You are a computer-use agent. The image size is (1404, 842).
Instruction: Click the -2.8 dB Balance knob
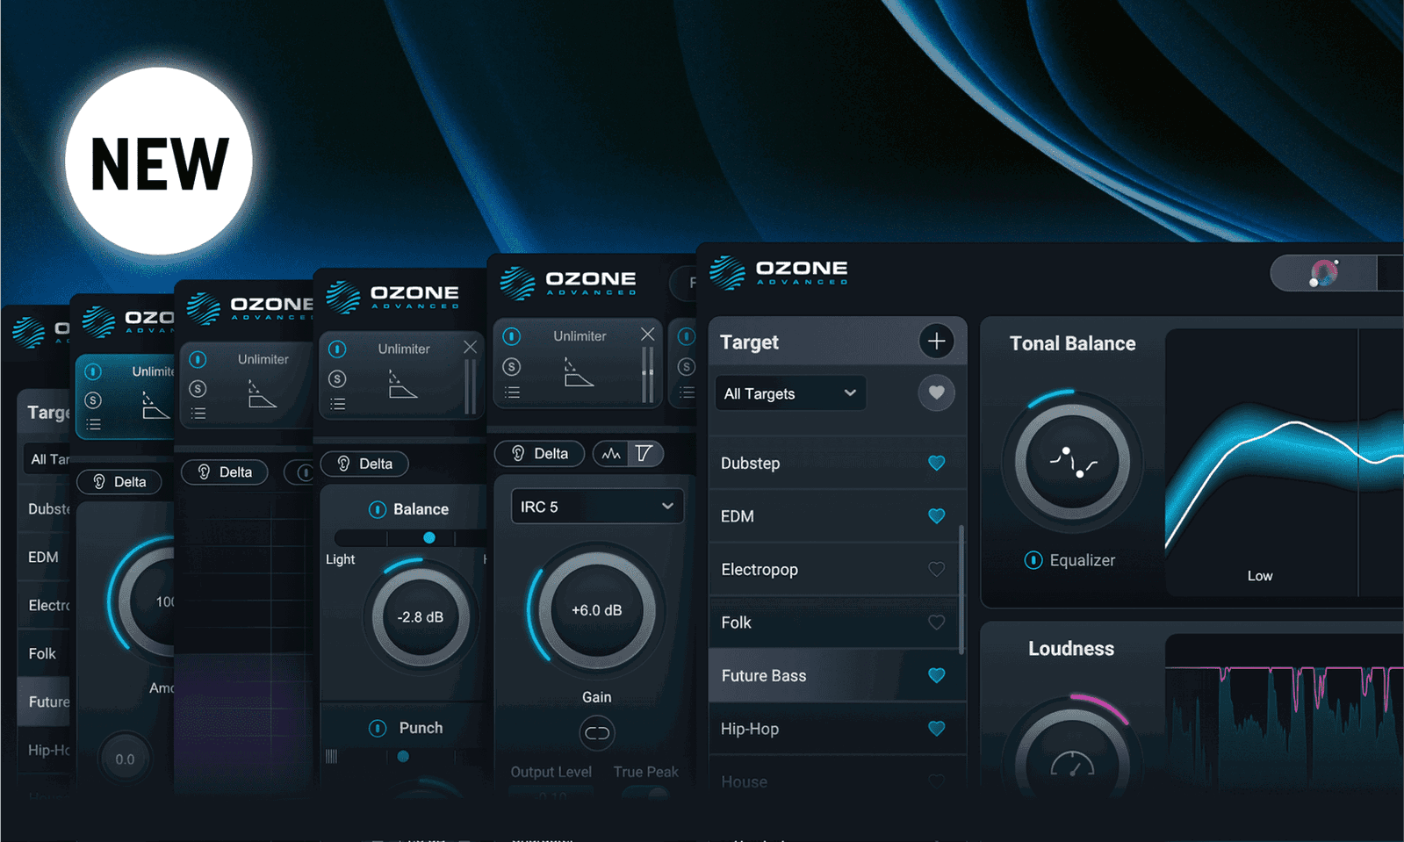coord(421,617)
